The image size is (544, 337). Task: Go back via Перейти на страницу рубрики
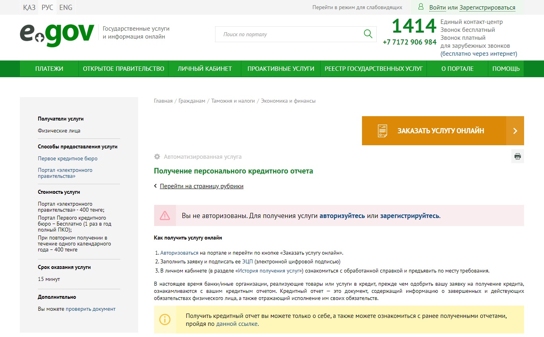point(202,186)
